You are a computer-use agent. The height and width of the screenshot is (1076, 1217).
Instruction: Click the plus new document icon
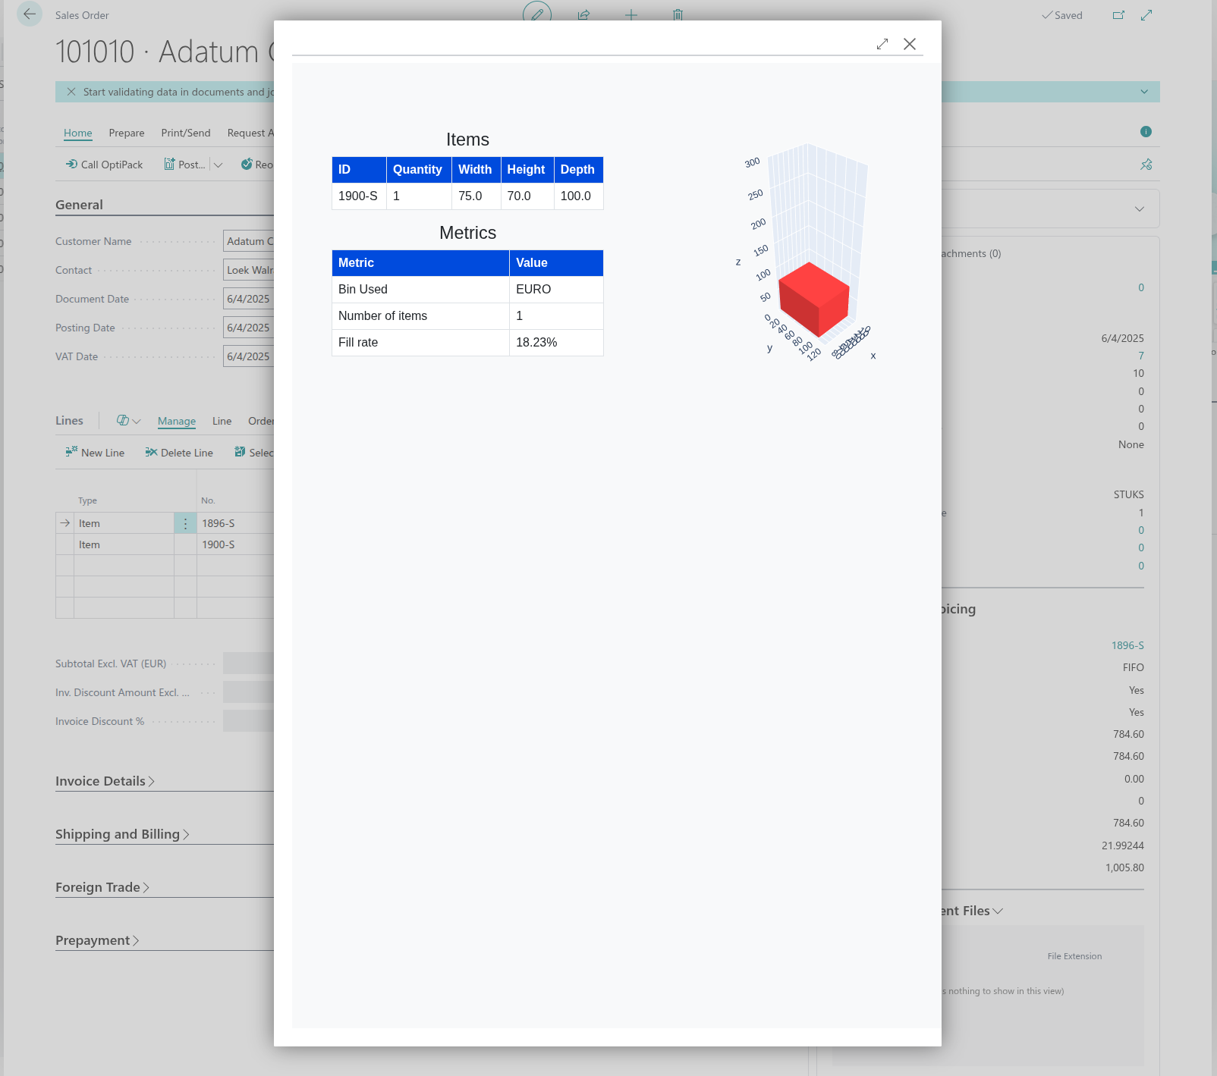pyautogui.click(x=631, y=14)
